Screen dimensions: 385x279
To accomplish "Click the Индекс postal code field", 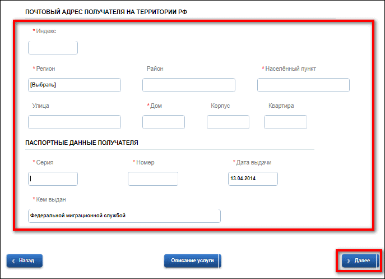I will (53, 48).
